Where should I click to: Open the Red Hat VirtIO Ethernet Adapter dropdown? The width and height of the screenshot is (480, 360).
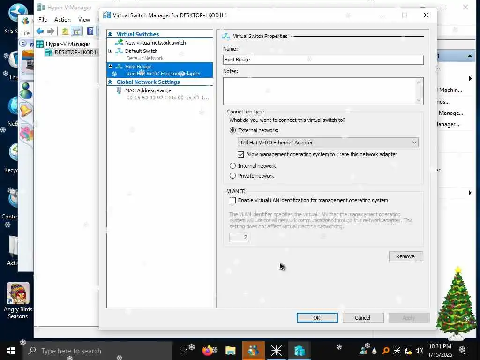pos(328,142)
